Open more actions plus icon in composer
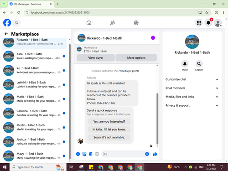Image resolution: width=228 pixels, height=171 pixels. [78, 154]
